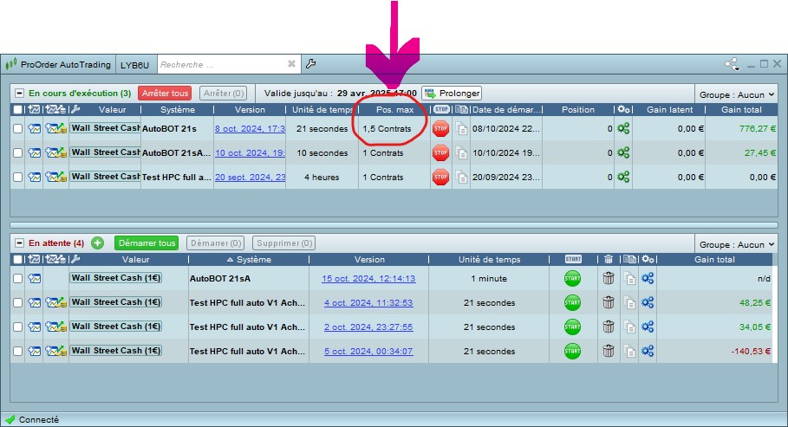Click Arrêter tous button
Viewport: 788px width, 427px height.
click(165, 93)
